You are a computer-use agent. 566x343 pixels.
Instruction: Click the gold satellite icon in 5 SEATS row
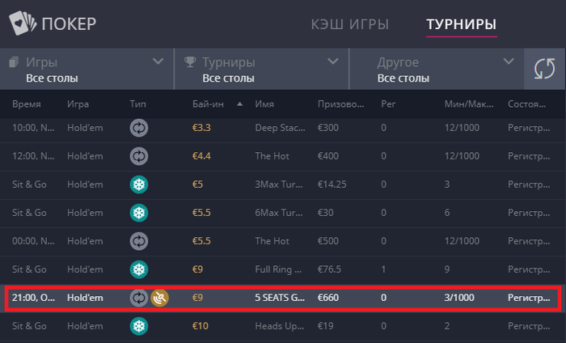pyautogui.click(x=159, y=298)
